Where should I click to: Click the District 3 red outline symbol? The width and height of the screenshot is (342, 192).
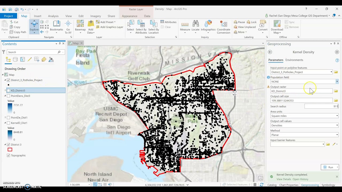(10, 150)
